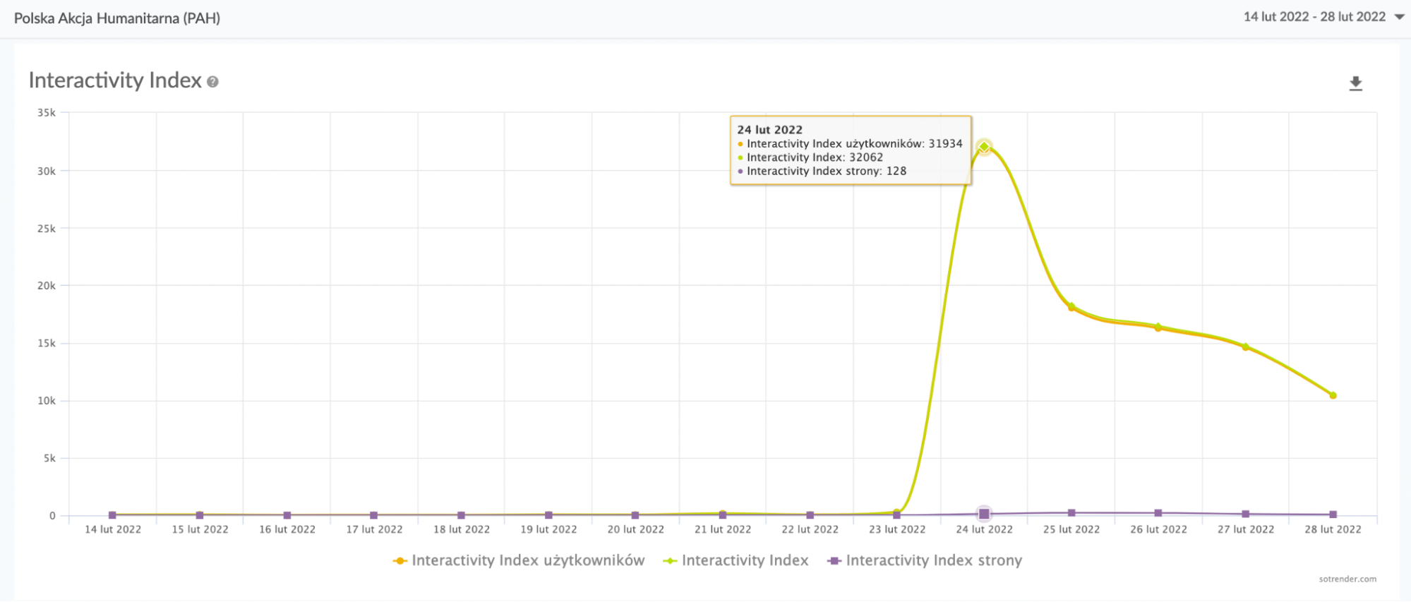1411x602 pixels.
Task: Click the 26 lut 2022 line data point
Action: pos(1158,327)
